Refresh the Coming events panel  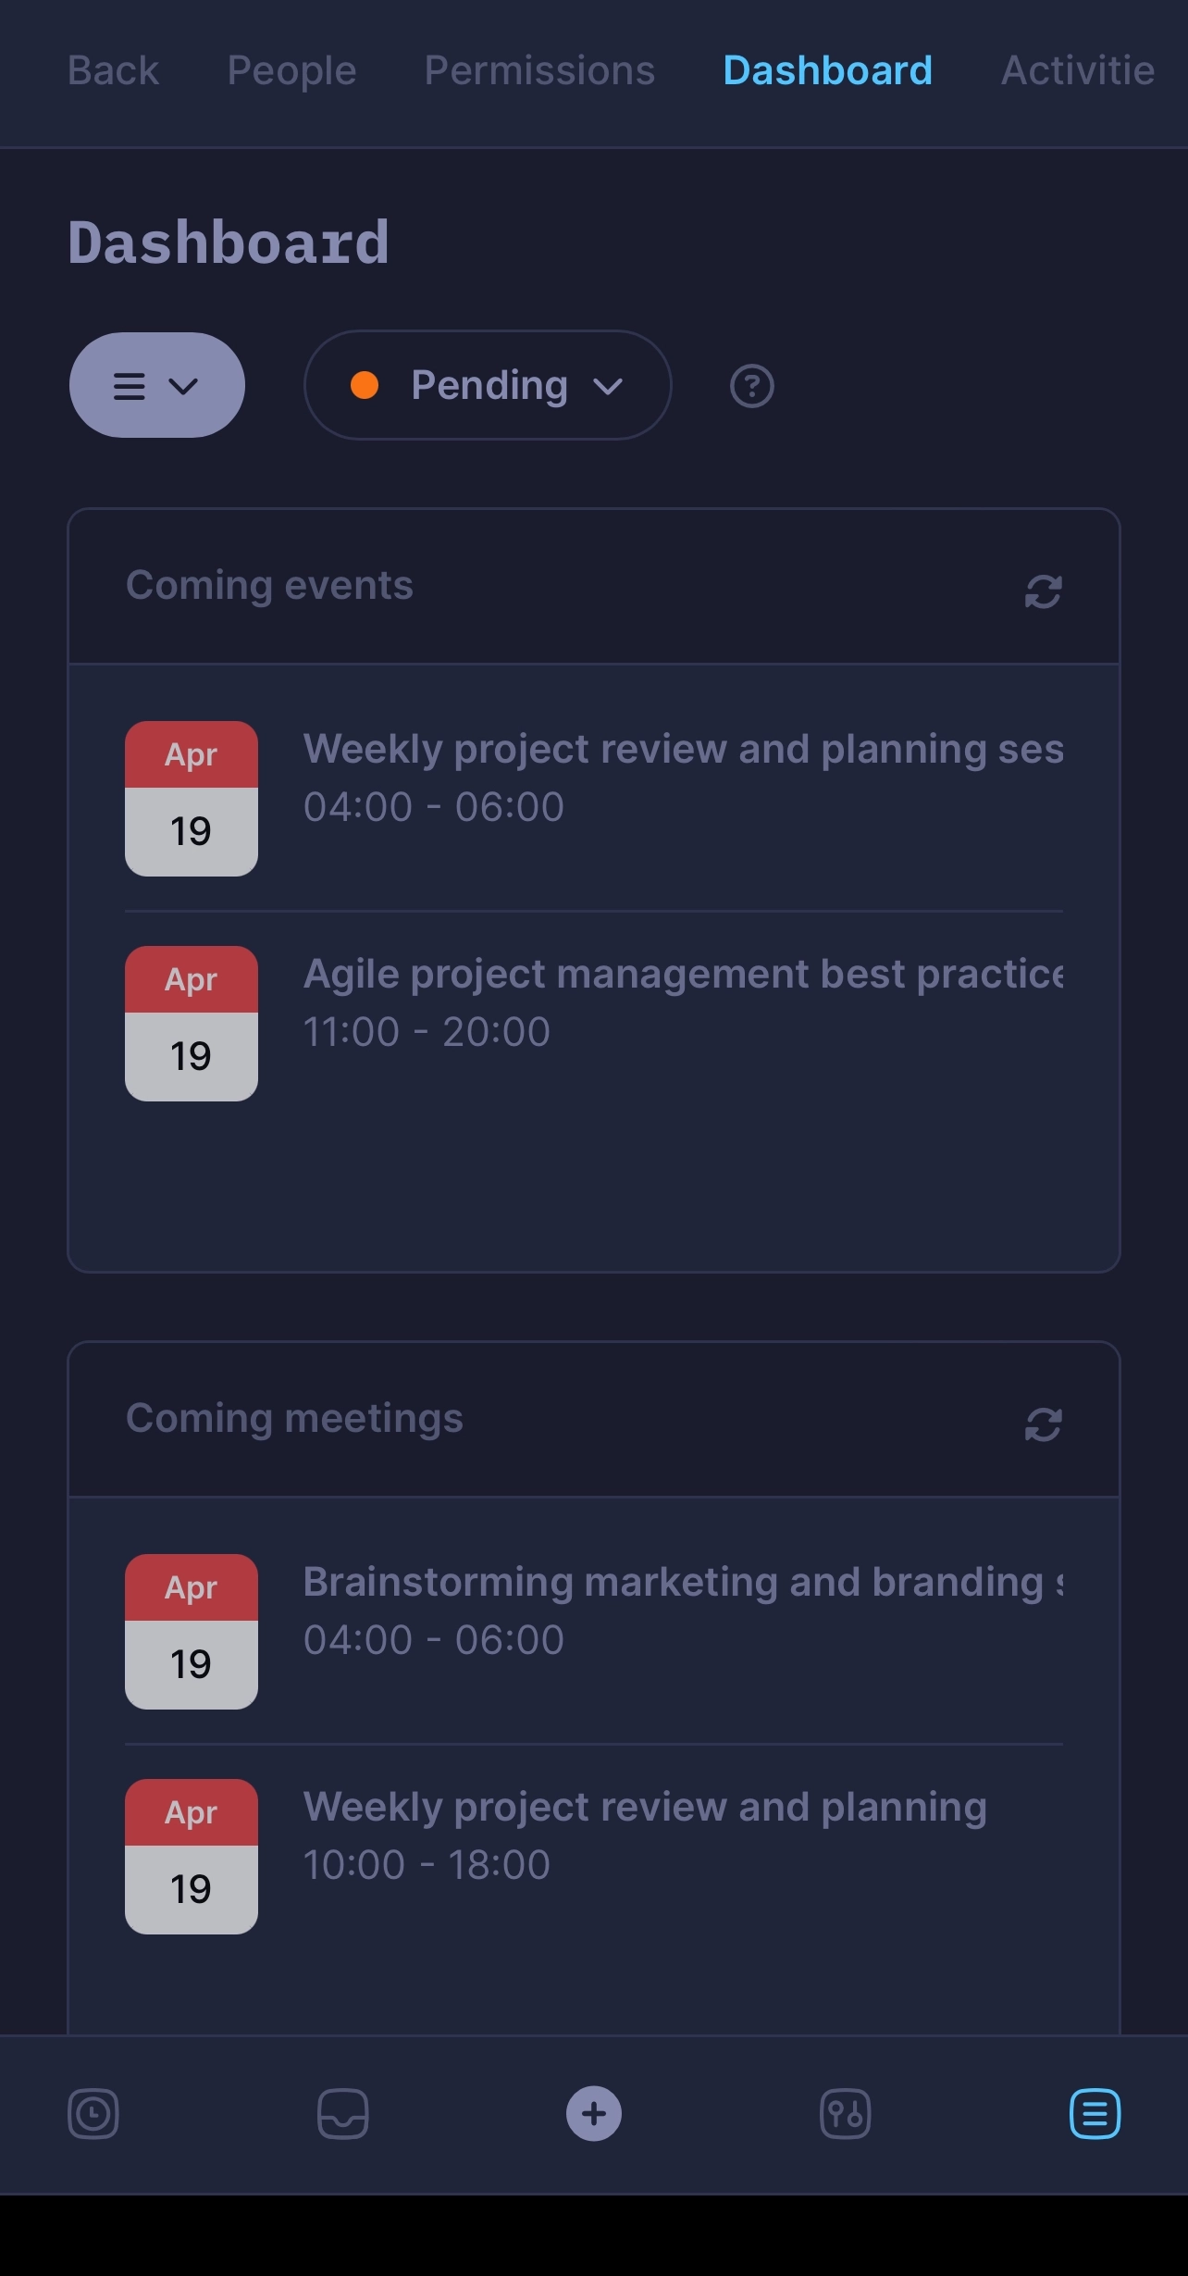pyautogui.click(x=1043, y=591)
